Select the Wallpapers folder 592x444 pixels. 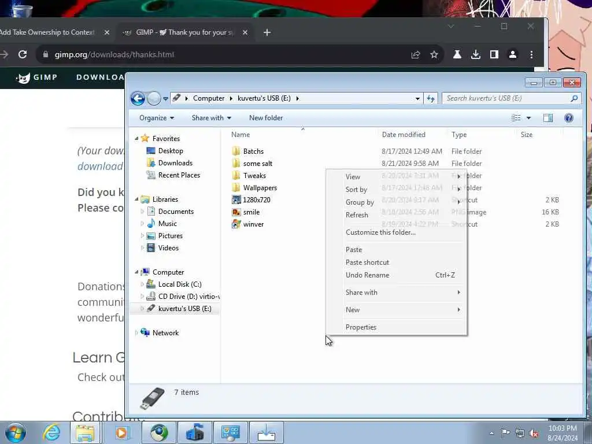[x=260, y=188]
